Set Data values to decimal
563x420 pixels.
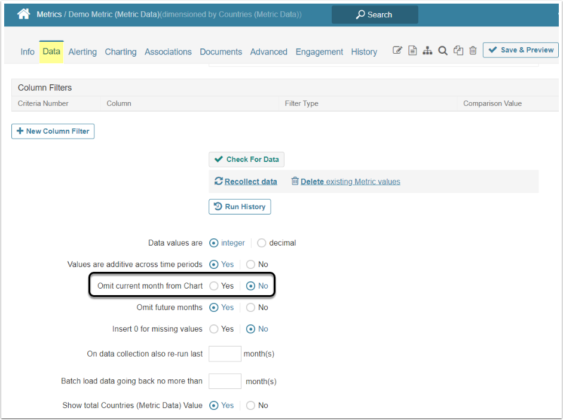click(262, 243)
